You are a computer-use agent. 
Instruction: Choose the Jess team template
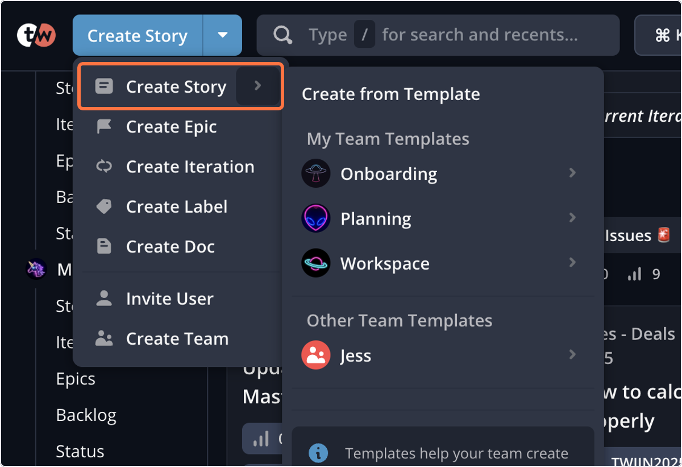click(442, 356)
